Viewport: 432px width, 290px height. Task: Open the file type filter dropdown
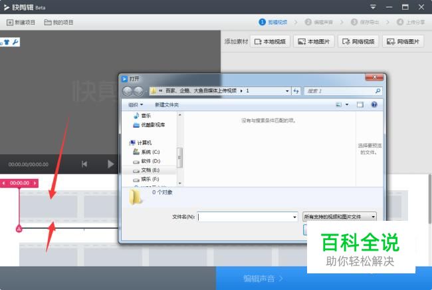pos(340,217)
